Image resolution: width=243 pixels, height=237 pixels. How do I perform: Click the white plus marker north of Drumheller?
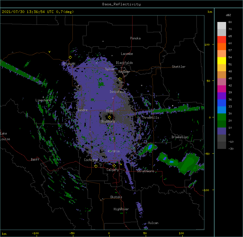173,106
